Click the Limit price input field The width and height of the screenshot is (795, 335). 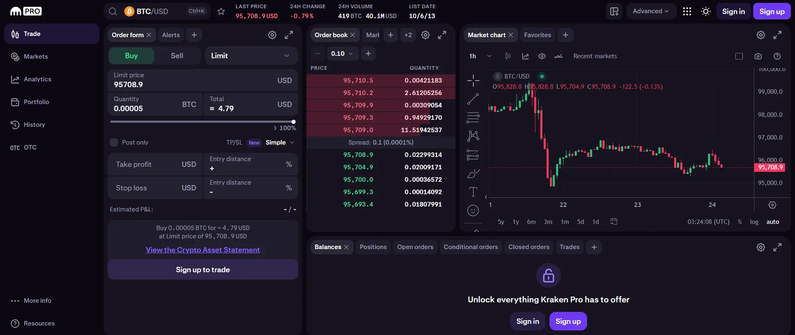(203, 80)
